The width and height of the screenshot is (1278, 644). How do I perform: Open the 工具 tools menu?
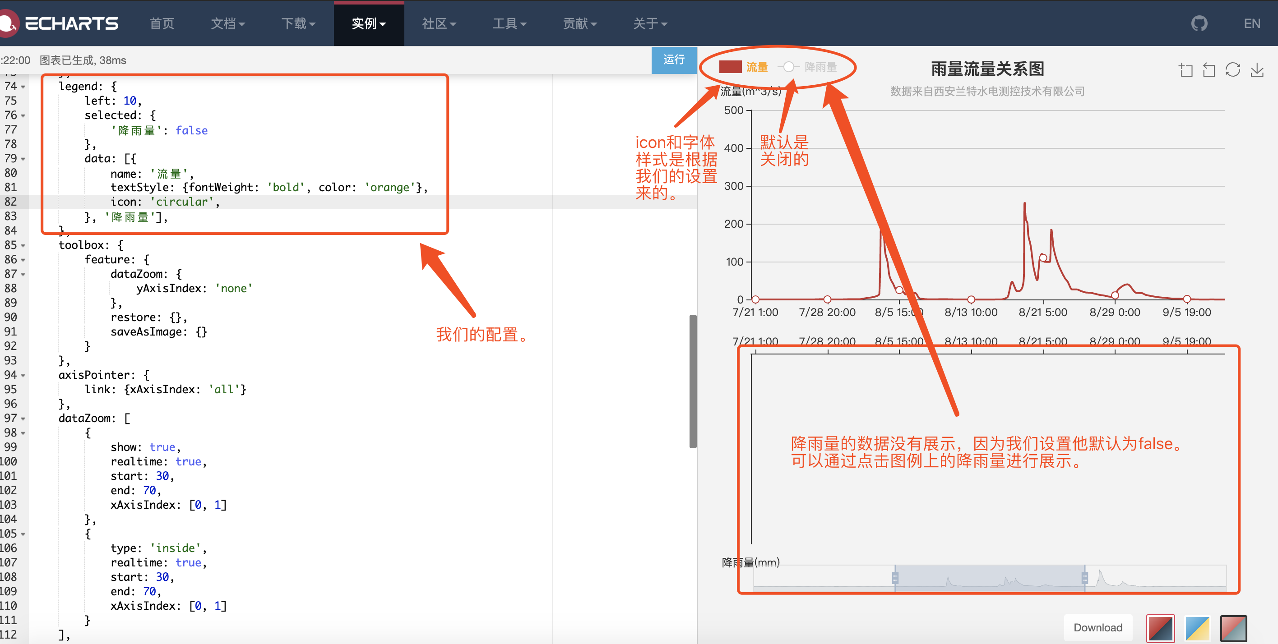coord(509,23)
